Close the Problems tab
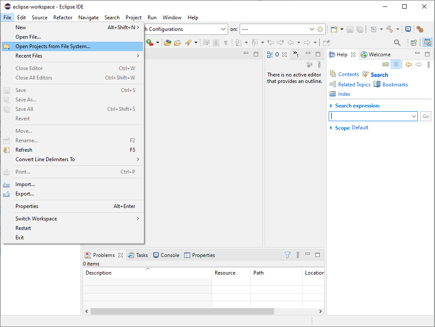The image size is (435, 327). [x=120, y=255]
